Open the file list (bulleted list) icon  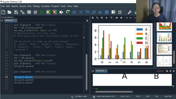[x=29, y=12]
